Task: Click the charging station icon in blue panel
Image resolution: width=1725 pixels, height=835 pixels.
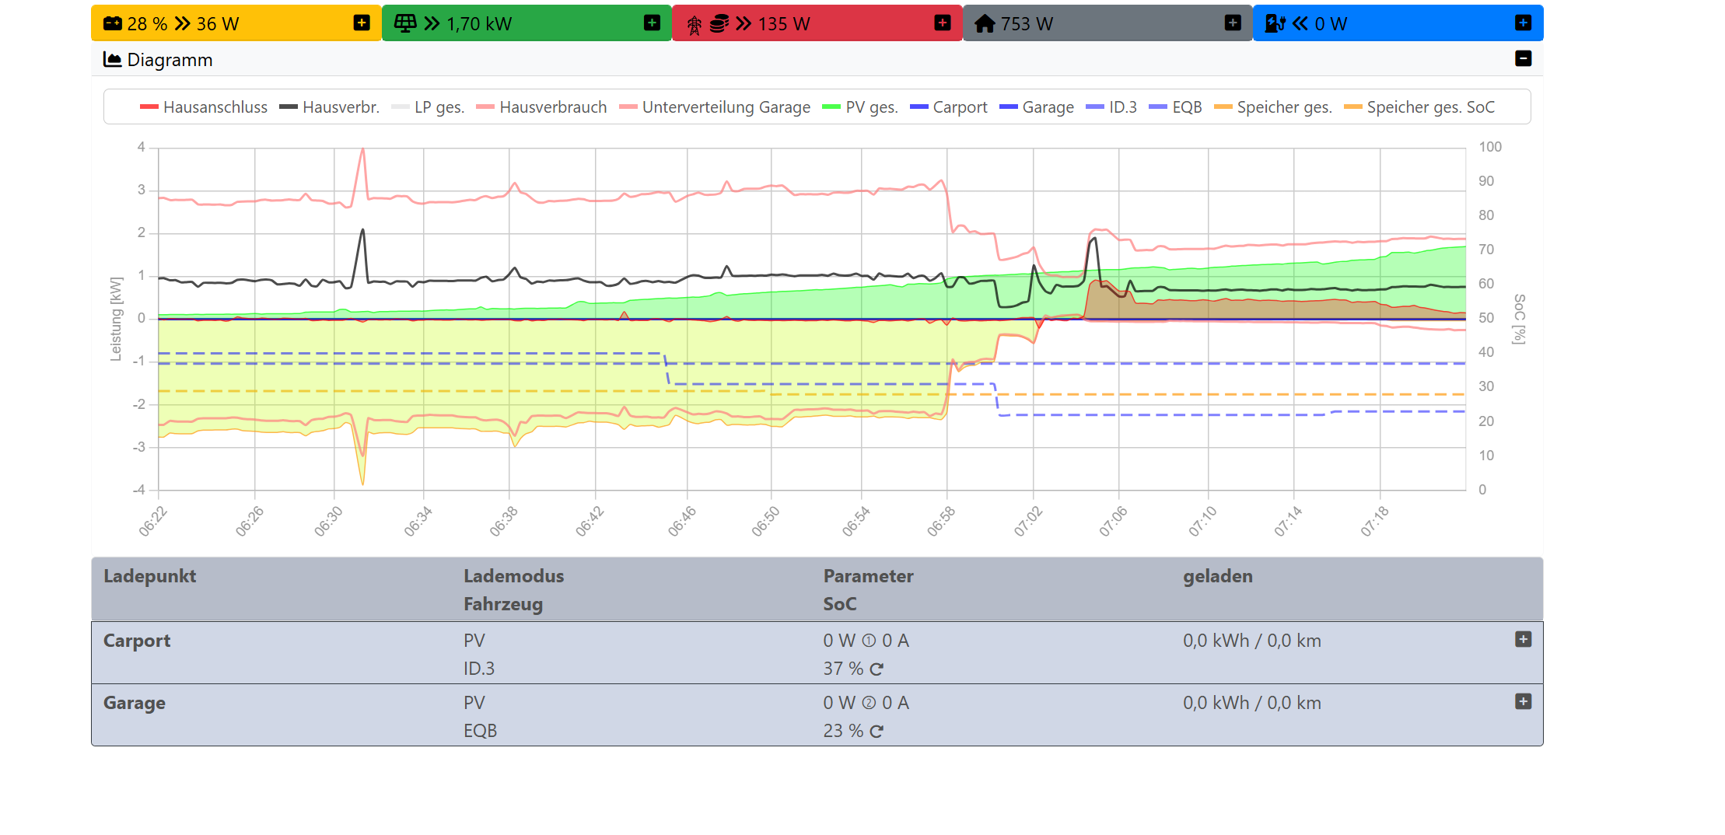Action: (x=1275, y=24)
